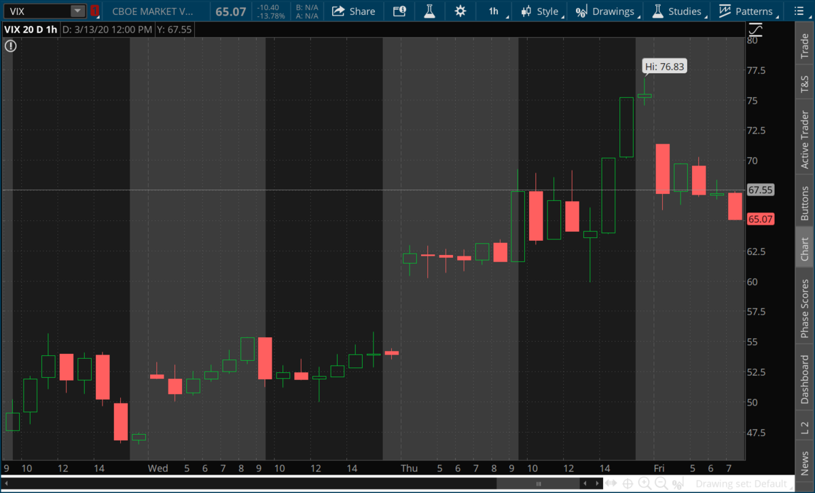
Task: Click the 65.07 last price label
Action: click(761, 219)
